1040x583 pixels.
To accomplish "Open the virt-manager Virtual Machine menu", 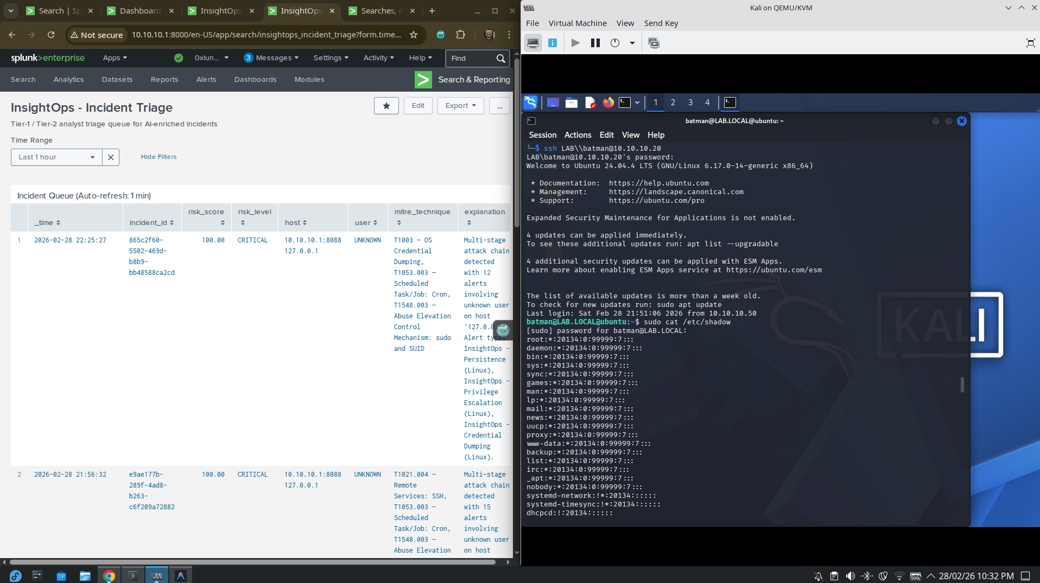I will (577, 23).
